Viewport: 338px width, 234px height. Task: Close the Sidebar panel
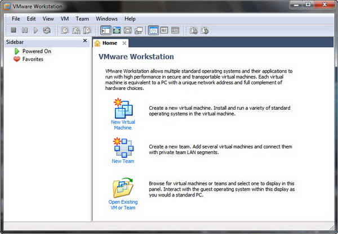85,40
